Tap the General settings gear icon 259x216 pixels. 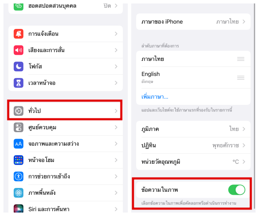point(19,111)
